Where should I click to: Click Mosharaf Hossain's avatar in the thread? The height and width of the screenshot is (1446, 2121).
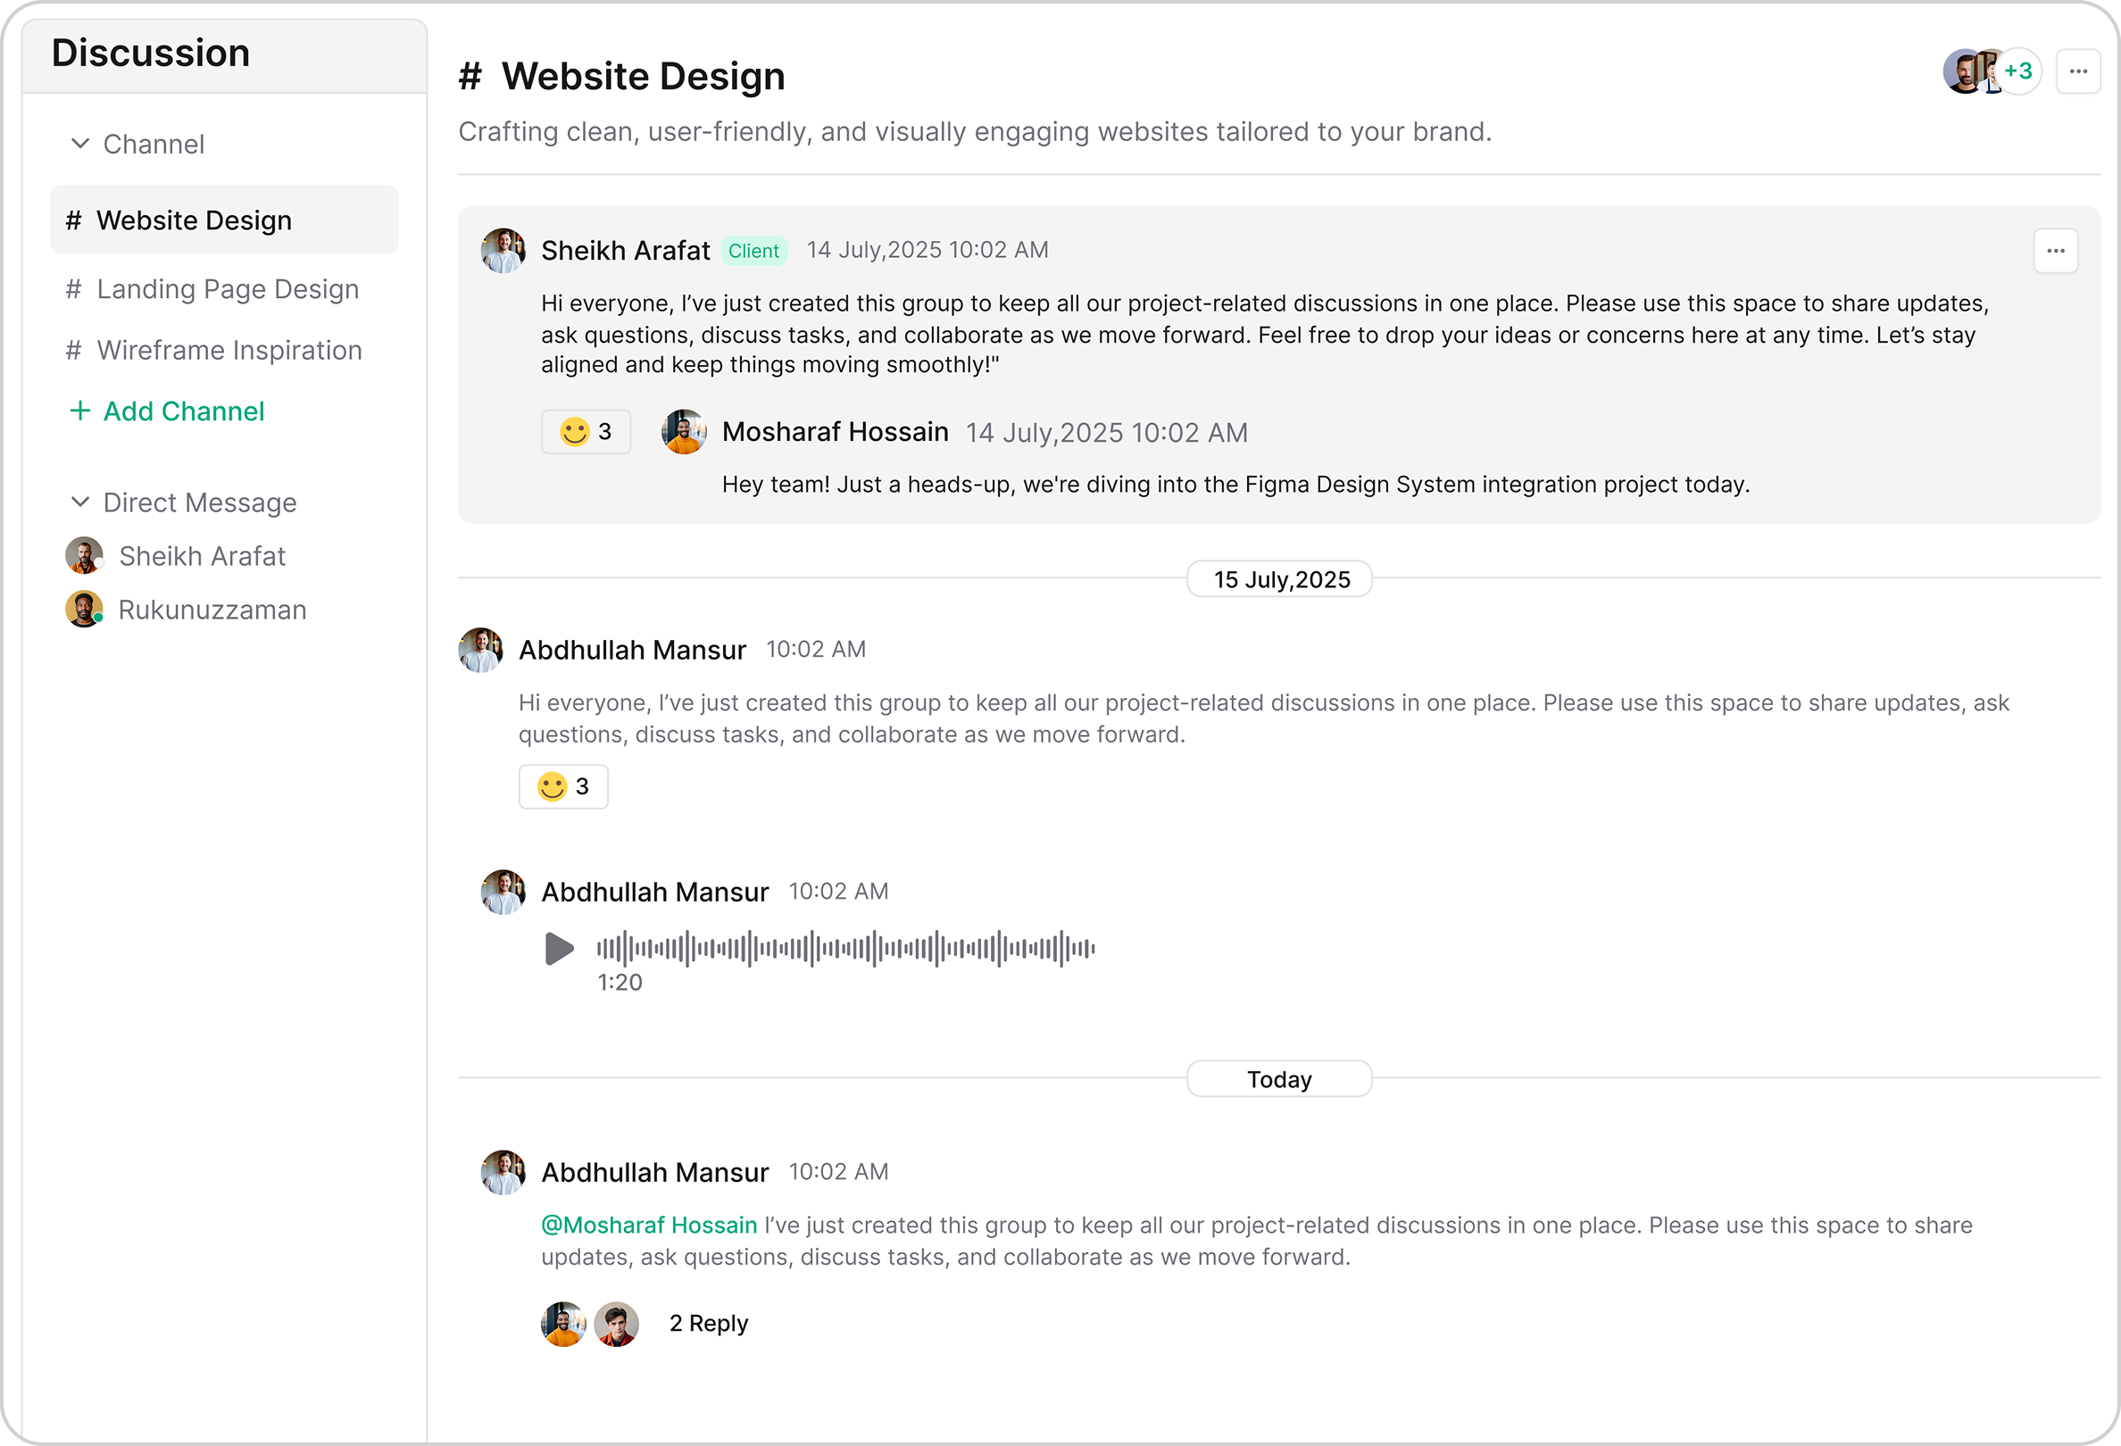[684, 431]
